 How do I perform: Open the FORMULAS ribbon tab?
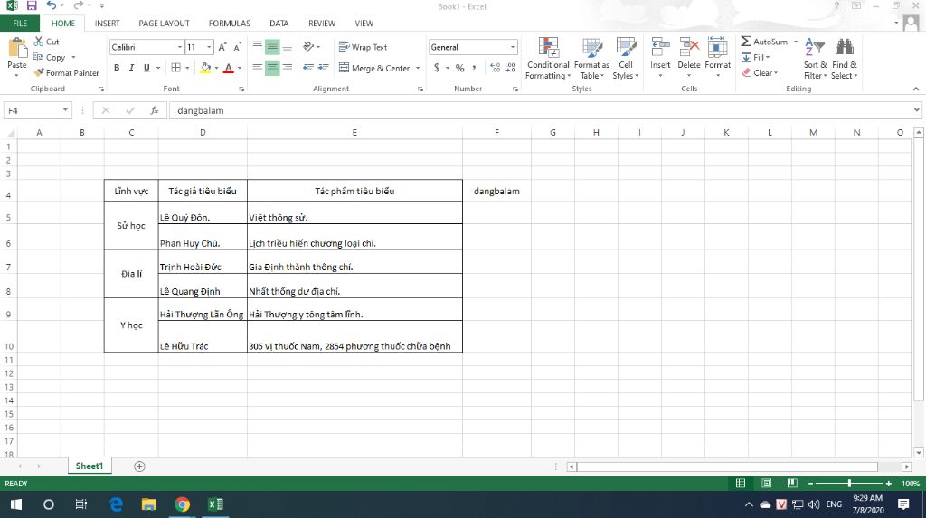click(229, 24)
